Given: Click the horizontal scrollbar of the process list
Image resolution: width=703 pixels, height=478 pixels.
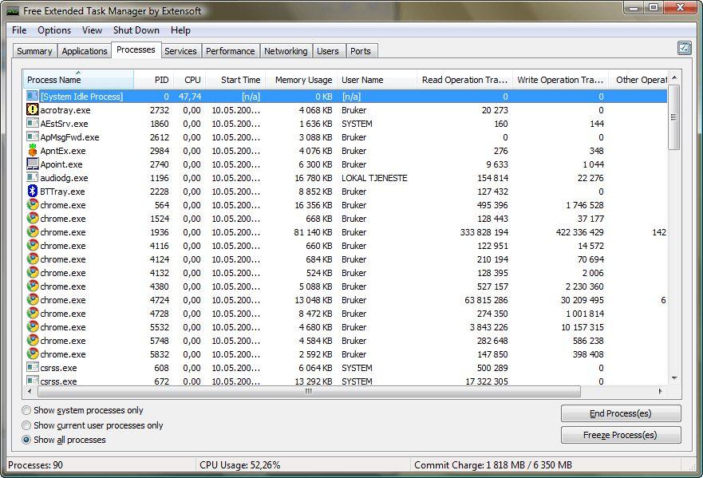Looking at the screenshot, I should tap(307, 392).
